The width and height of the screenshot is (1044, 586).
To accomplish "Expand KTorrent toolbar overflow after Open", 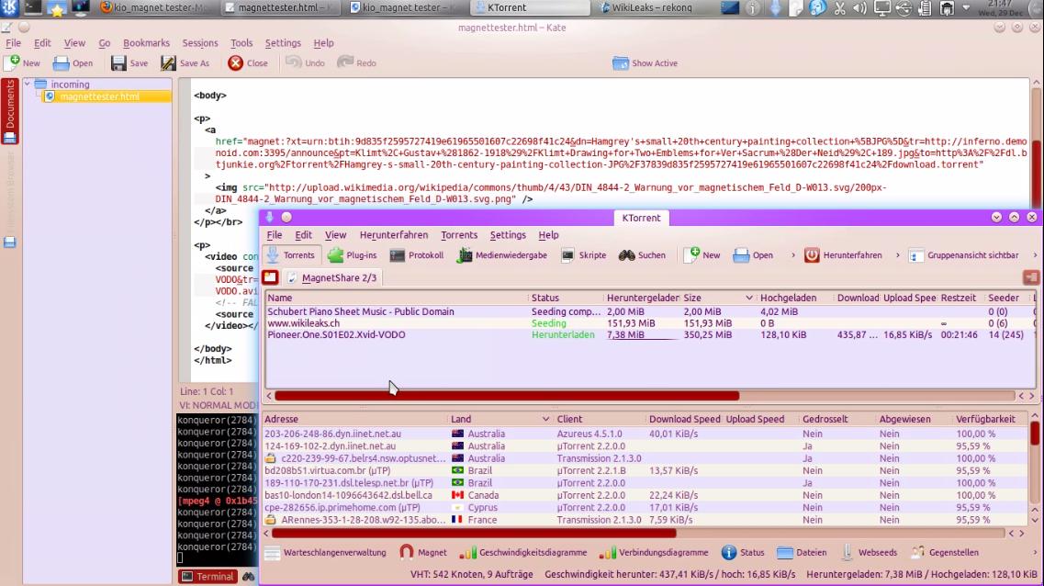I will pos(792,255).
